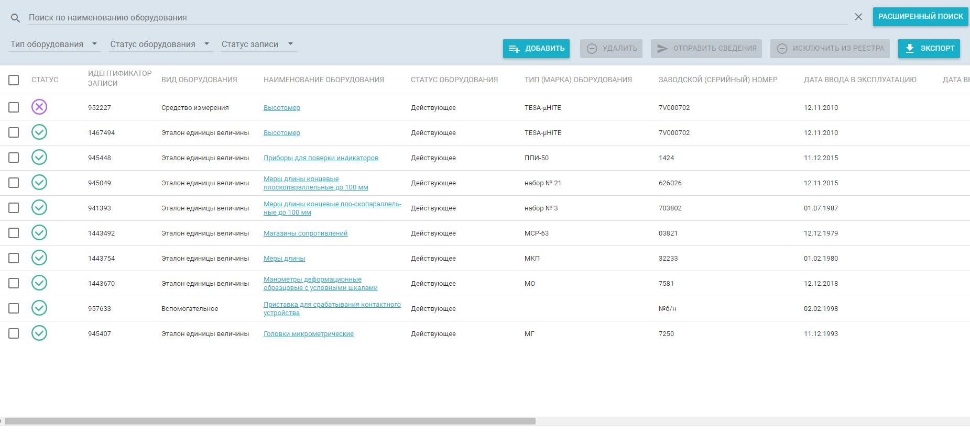The image size is (970, 436).
Task: Open the Статус записи dropdown
Action: [257, 44]
